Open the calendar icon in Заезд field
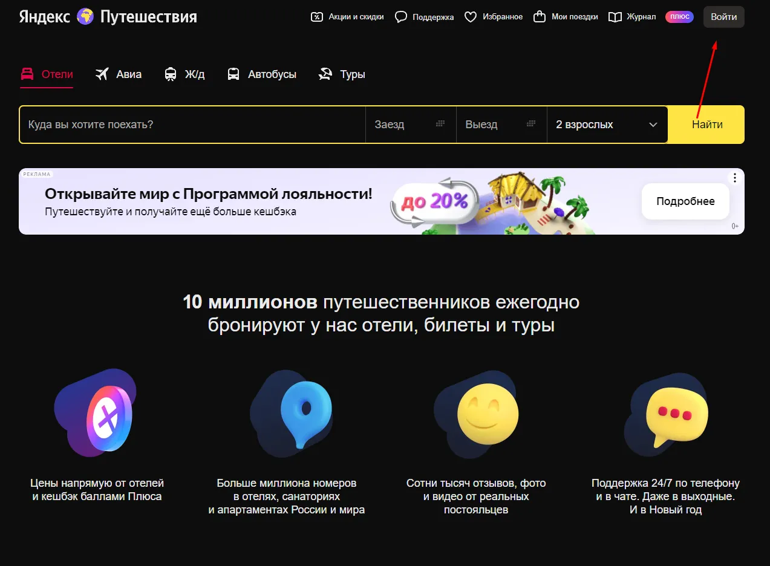 click(x=440, y=124)
